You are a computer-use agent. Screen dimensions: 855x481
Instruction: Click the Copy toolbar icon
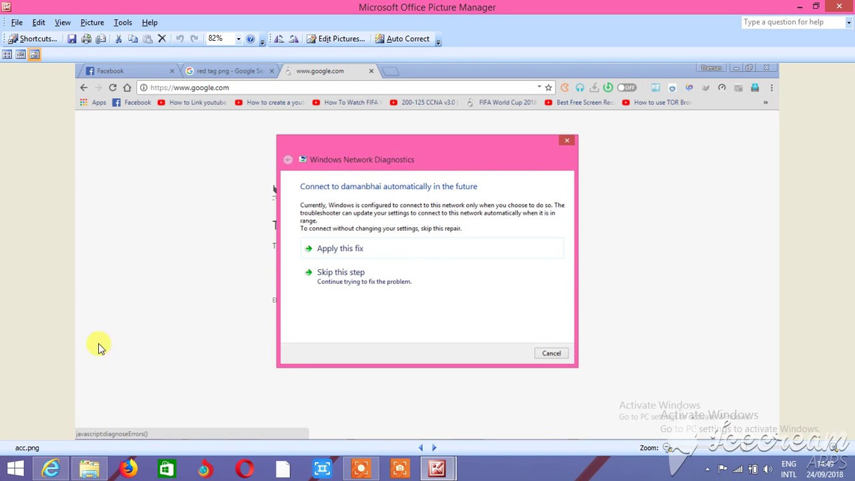133,39
